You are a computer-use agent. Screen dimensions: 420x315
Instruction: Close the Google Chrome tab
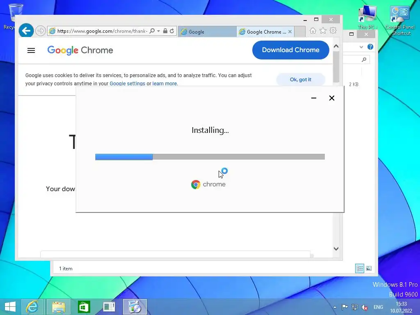[290, 32]
